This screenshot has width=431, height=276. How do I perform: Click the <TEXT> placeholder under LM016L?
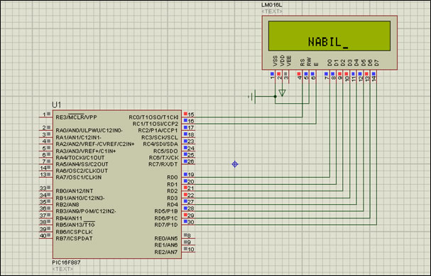pos(272,11)
